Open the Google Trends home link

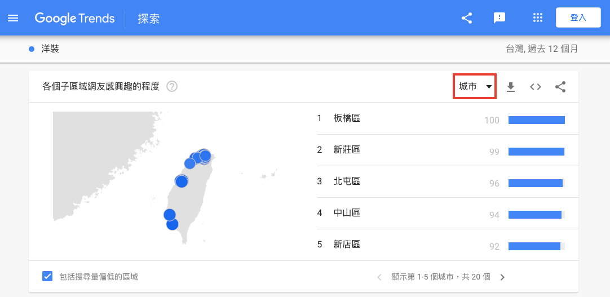pyautogui.click(x=74, y=18)
